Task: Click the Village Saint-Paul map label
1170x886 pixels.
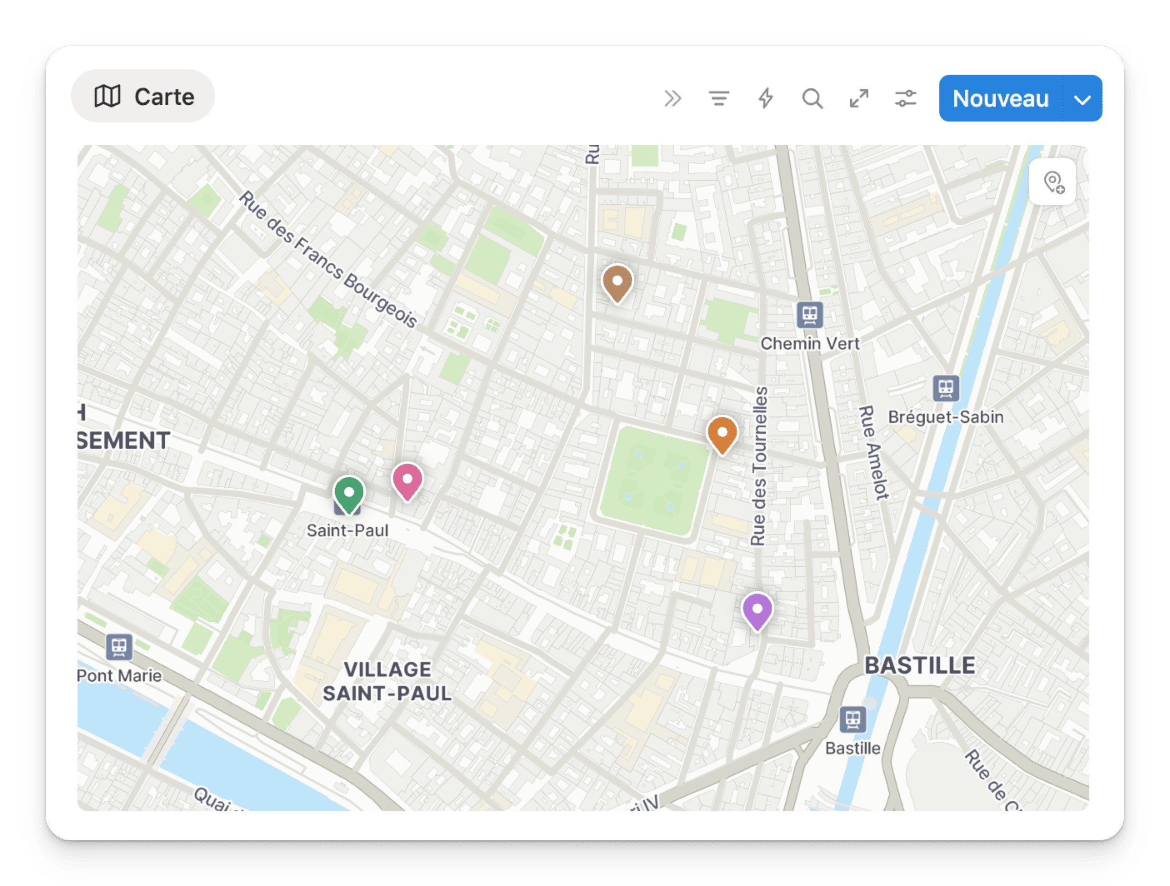Action: point(387,681)
